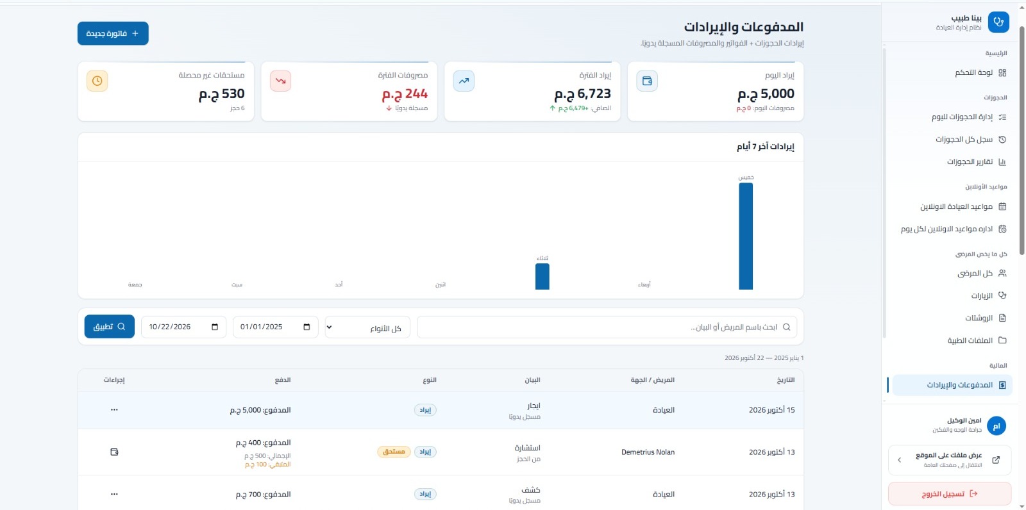Viewport: 1026px width, 510px height.
Task: Click the التاريخ column header
Action: pyautogui.click(x=786, y=380)
